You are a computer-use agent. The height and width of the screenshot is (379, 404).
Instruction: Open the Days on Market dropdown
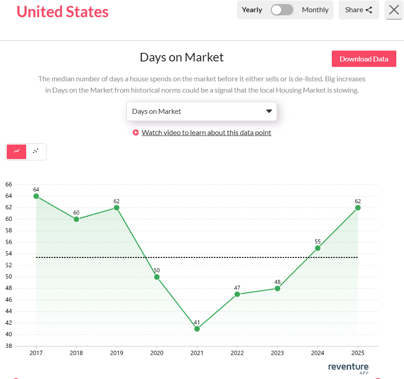tap(202, 112)
